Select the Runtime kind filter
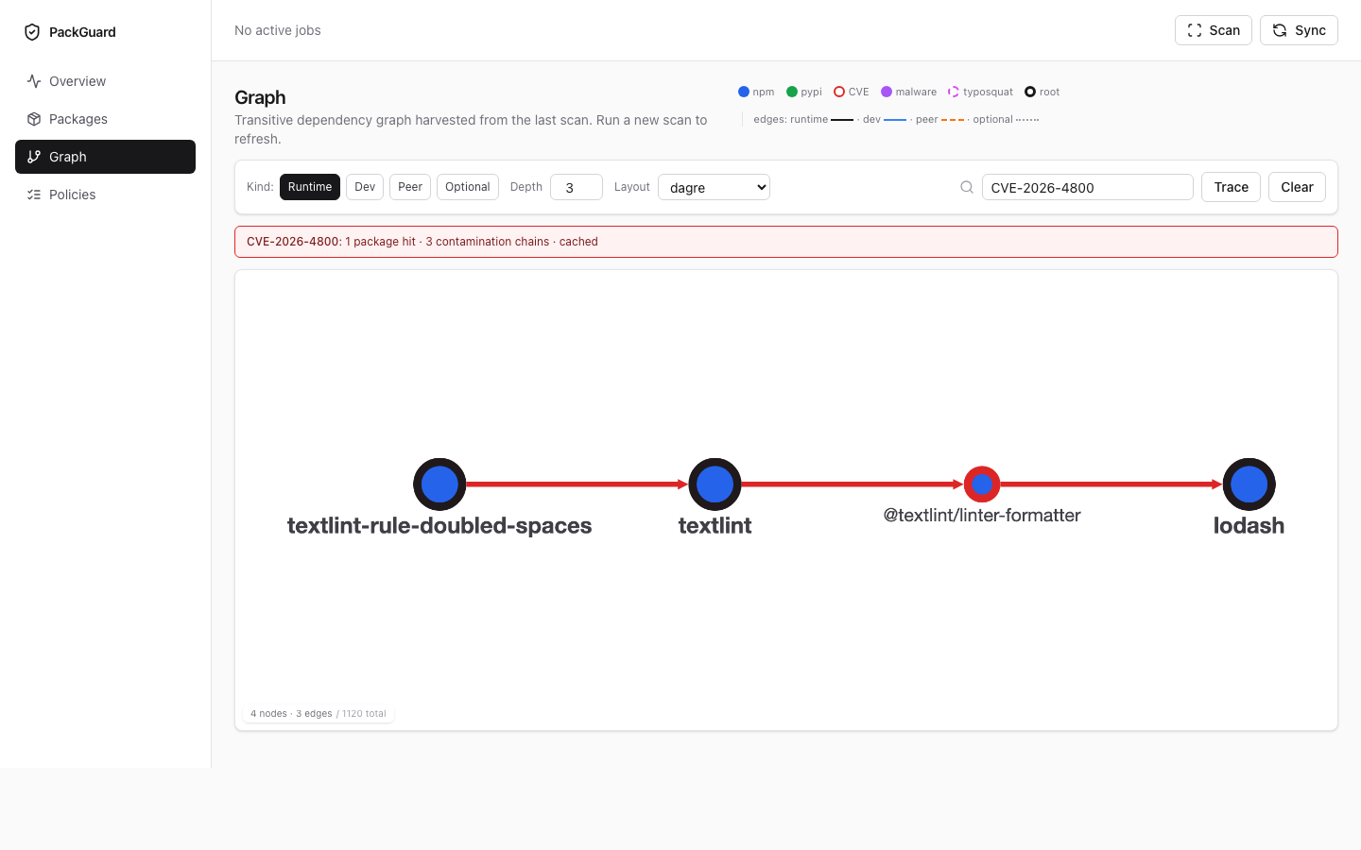This screenshot has width=1361, height=850. point(309,187)
